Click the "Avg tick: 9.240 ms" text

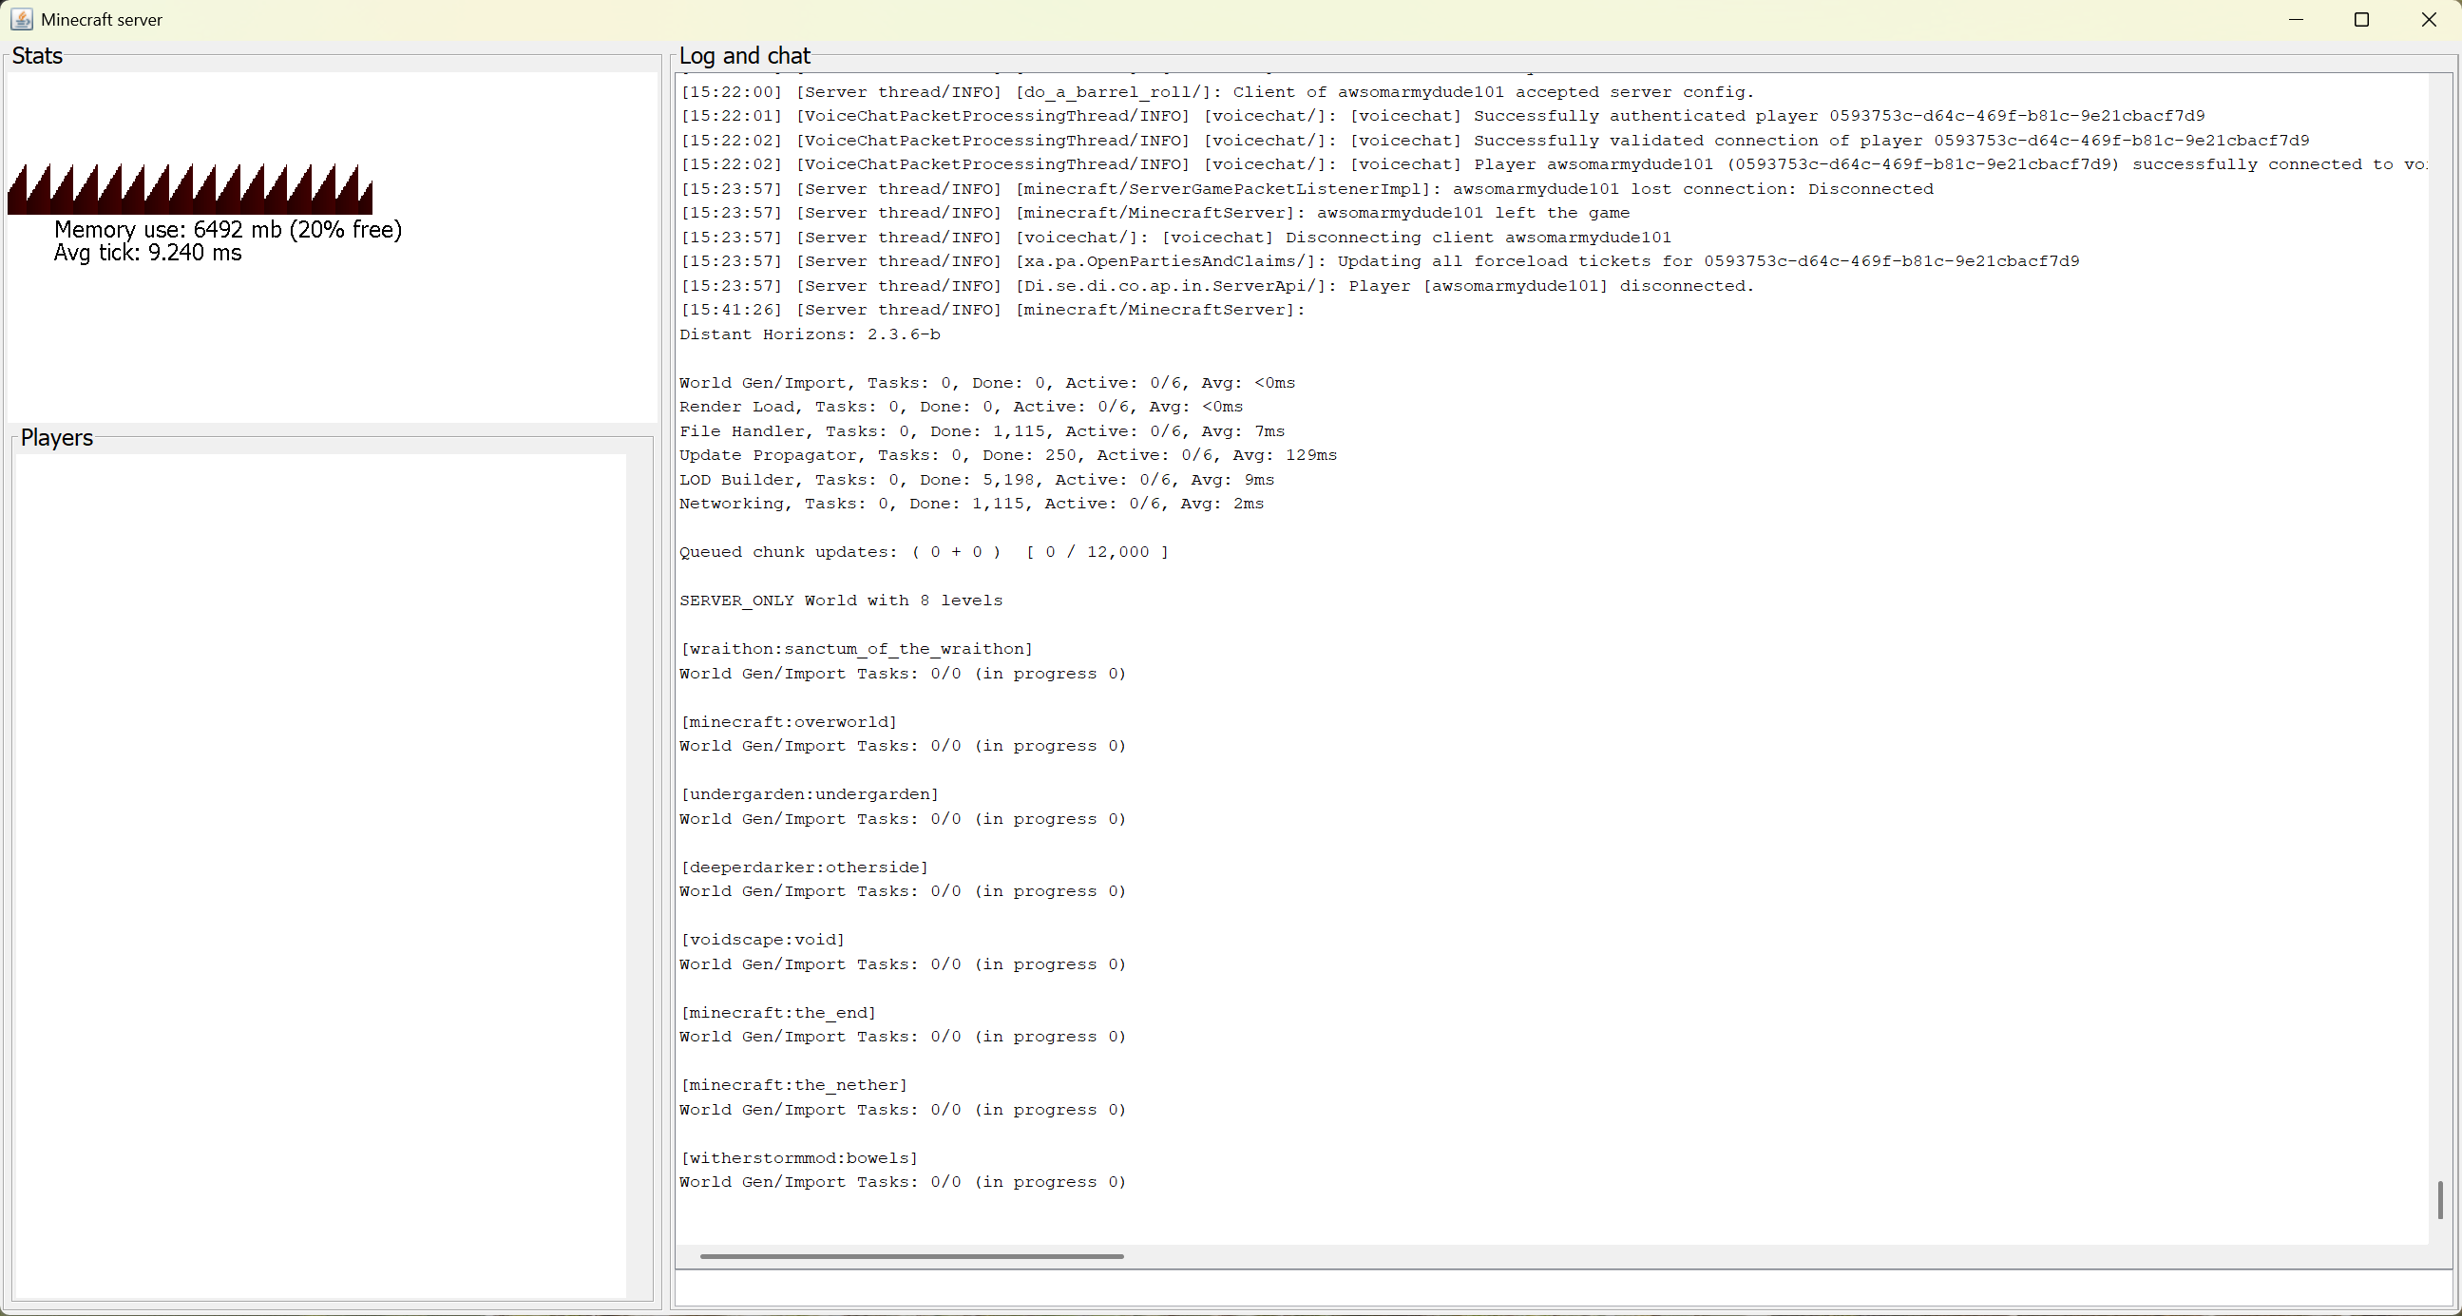pos(148,254)
